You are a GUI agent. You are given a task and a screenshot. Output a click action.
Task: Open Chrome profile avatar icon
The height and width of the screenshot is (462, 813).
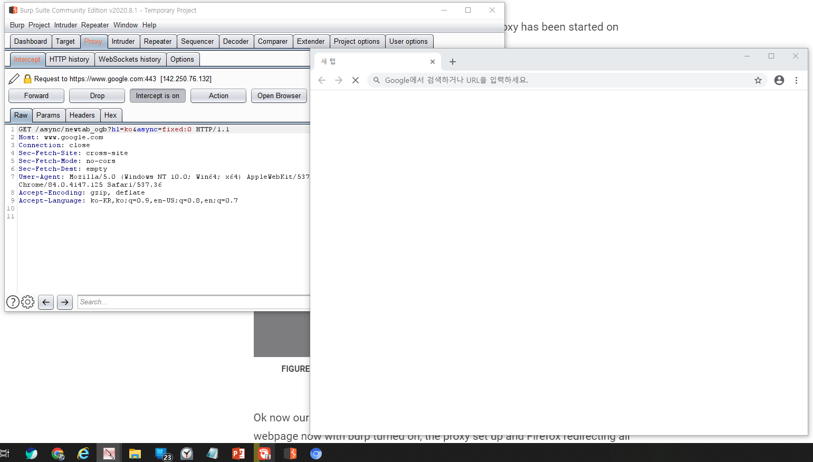tap(779, 80)
